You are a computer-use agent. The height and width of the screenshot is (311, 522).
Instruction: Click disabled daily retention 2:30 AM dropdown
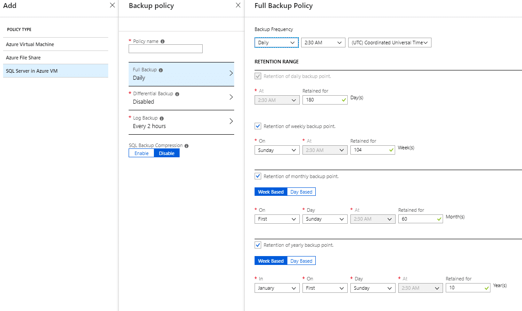pos(277,100)
